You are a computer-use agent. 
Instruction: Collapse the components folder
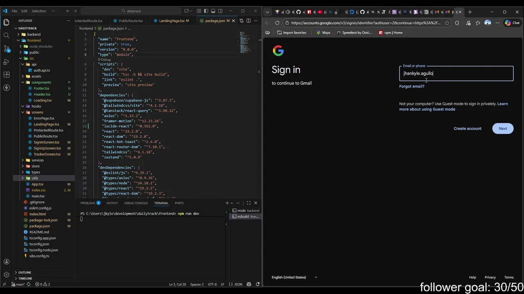tap(23, 82)
